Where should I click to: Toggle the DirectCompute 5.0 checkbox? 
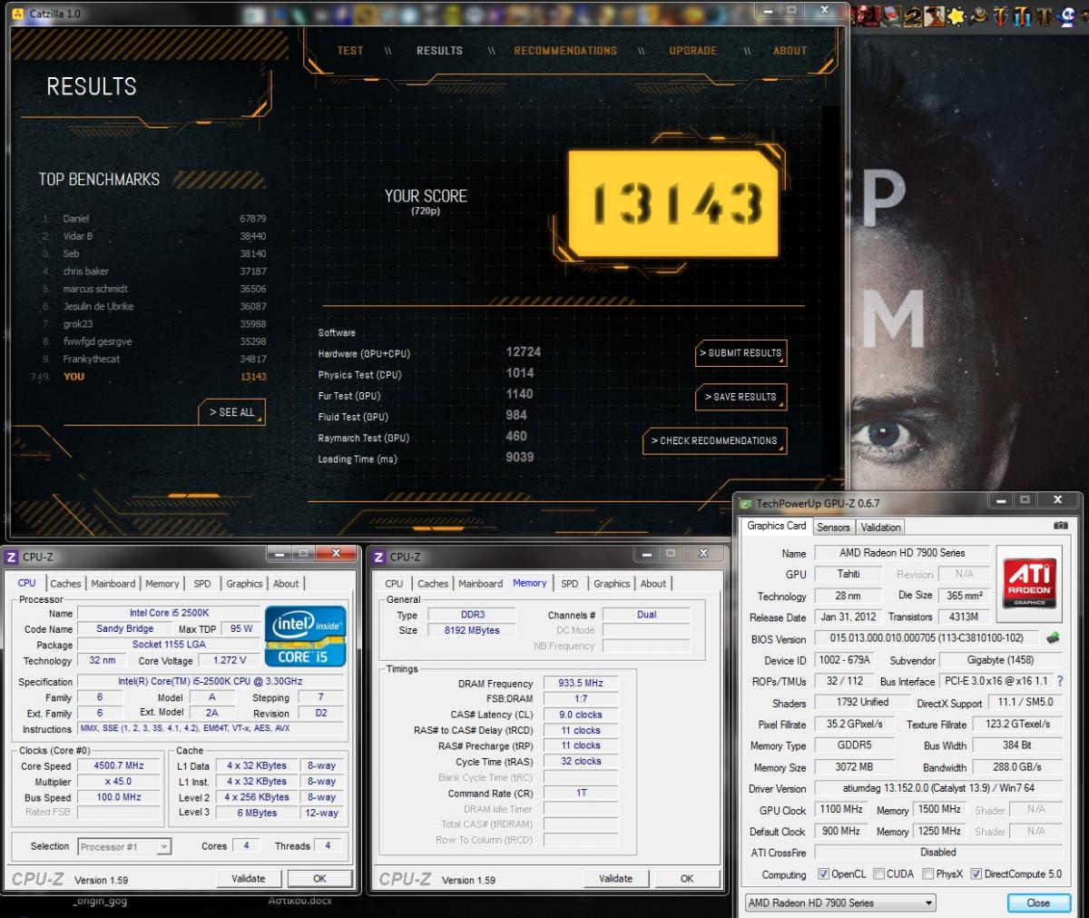[976, 874]
